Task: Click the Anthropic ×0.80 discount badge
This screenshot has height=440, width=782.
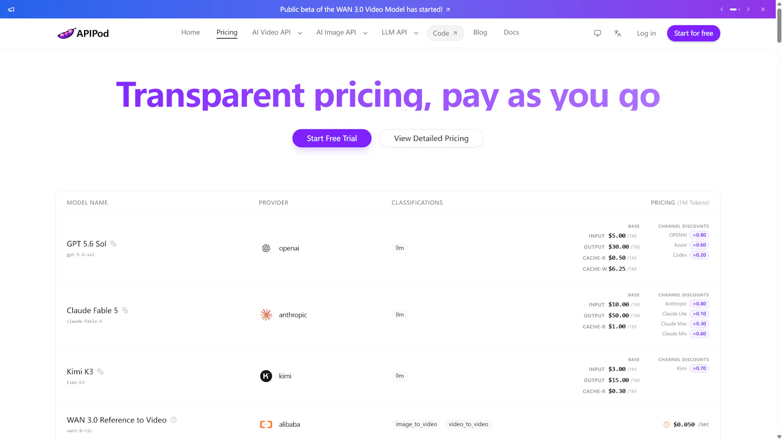Action: [699, 304]
